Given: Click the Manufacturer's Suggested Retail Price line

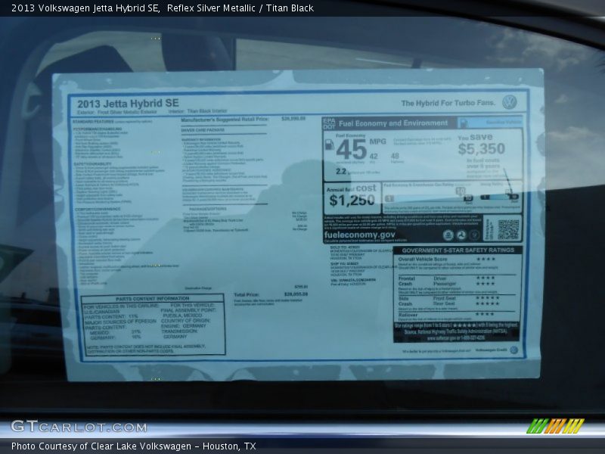Looking at the screenshot, I should point(243,119).
